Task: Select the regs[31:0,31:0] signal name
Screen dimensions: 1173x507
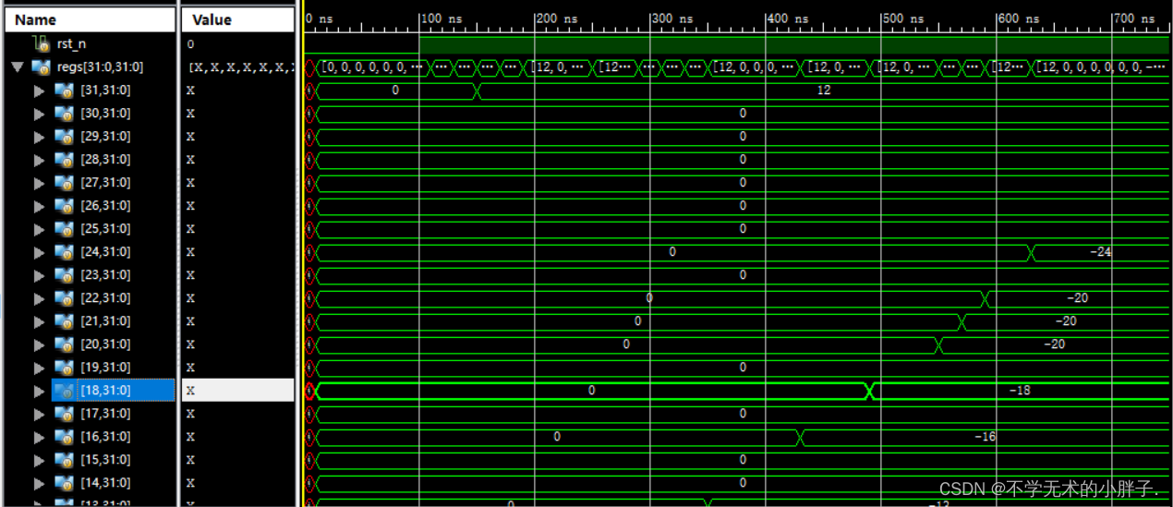Action: pos(100,66)
